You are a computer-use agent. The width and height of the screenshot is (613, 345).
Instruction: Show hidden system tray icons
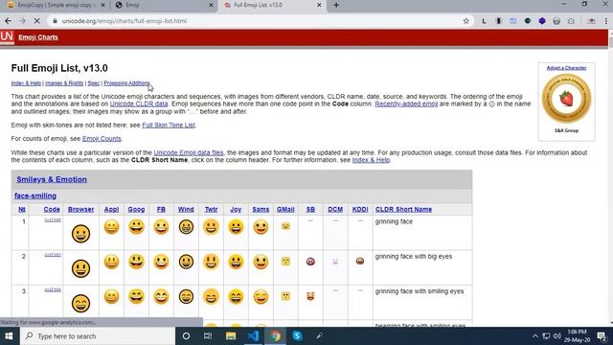(535, 336)
